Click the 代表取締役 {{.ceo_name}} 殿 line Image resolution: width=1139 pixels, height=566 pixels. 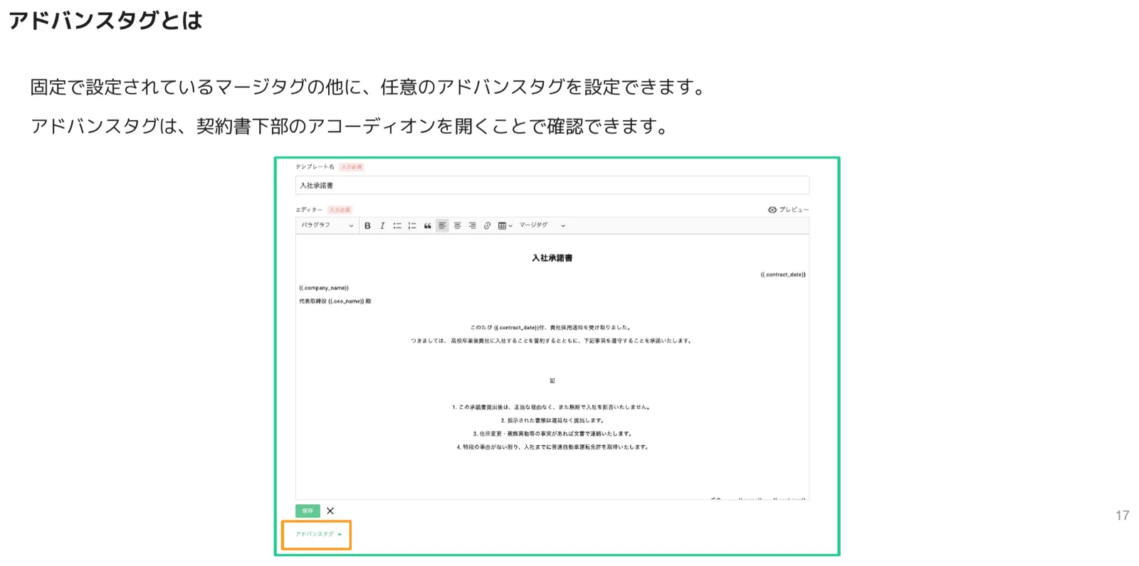[x=335, y=301]
